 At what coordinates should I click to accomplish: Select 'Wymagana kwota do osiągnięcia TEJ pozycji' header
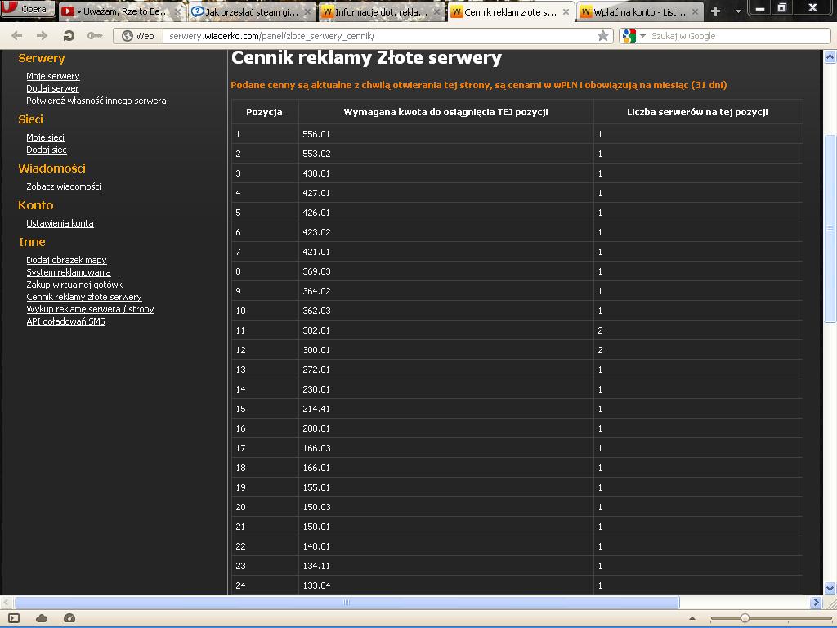pos(445,112)
